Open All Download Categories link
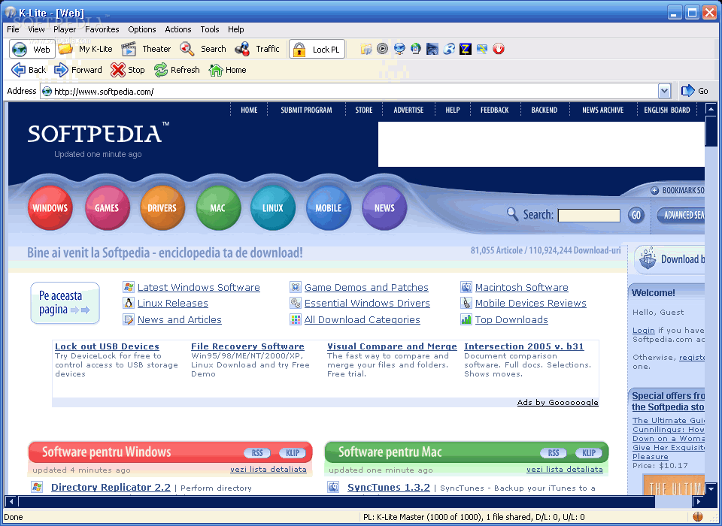722x526 pixels. (x=362, y=320)
